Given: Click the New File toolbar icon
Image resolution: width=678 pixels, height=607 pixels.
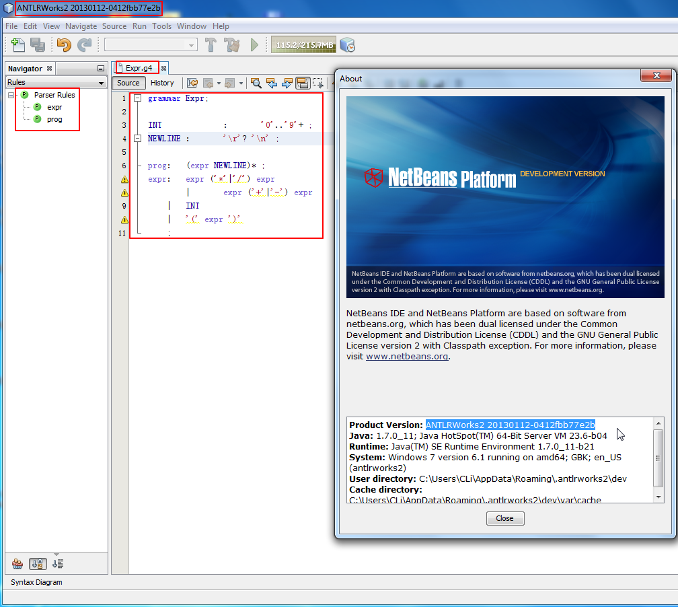Looking at the screenshot, I should 17,44.
